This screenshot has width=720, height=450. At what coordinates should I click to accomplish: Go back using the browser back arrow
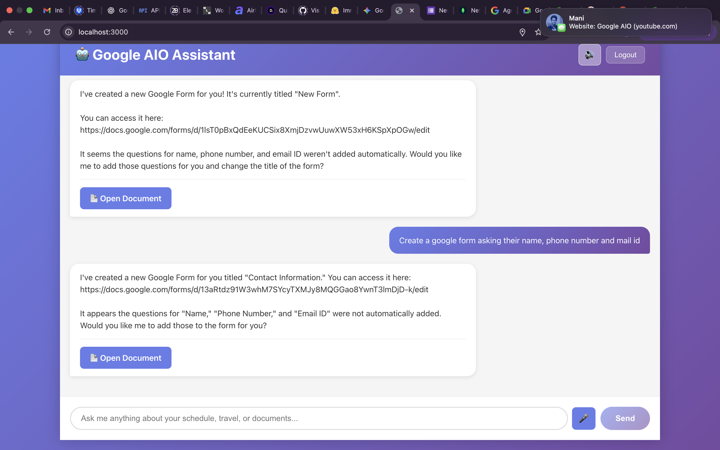11,32
